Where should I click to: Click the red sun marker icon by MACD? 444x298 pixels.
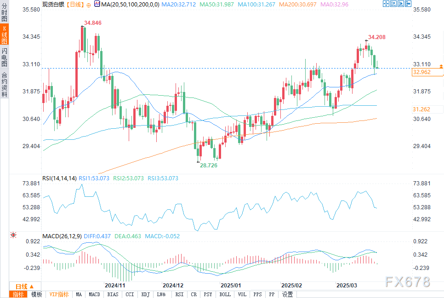click(13, 235)
